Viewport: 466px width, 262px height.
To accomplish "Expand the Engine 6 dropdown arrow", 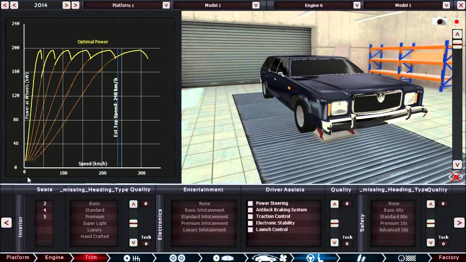I will pyautogui.click(x=357, y=5).
